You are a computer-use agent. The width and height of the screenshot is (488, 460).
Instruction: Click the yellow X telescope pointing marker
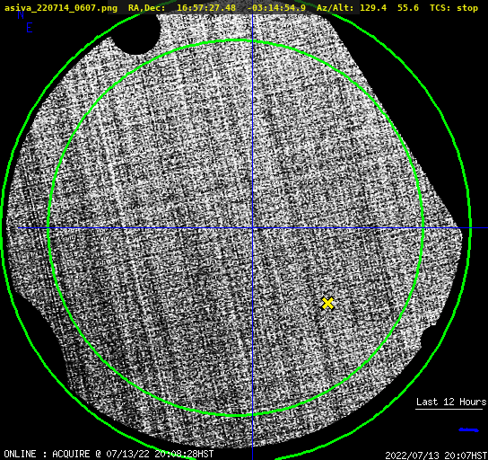click(x=327, y=304)
